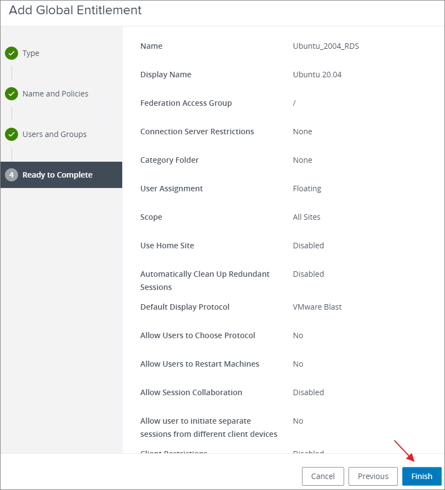Return using the Previous button
Image resolution: width=445 pixels, height=490 pixels.
point(373,476)
